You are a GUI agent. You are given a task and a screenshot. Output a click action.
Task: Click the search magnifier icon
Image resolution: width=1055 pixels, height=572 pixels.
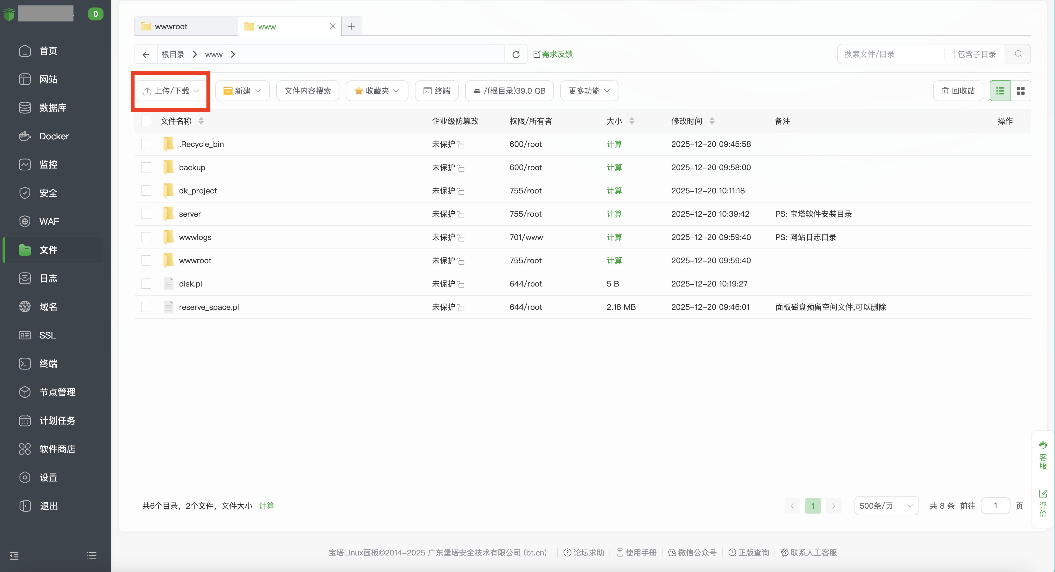1018,54
